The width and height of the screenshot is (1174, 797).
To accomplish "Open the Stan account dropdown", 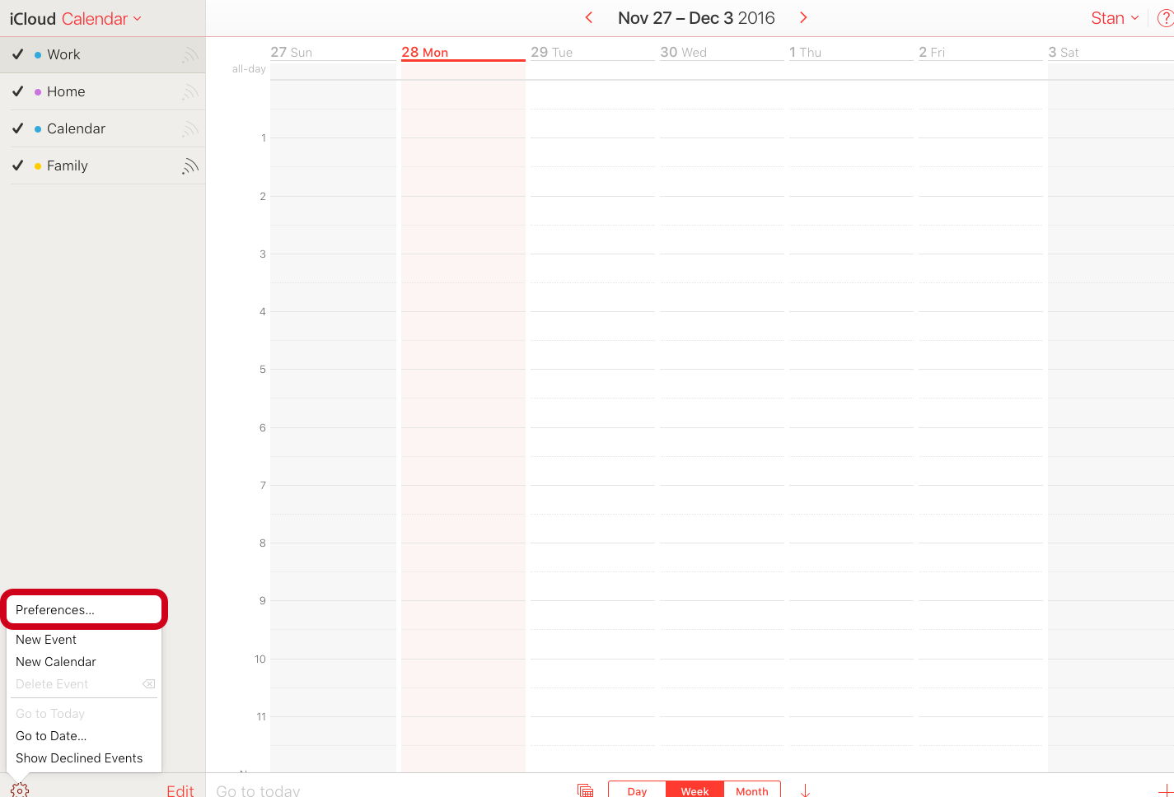I will [1115, 17].
